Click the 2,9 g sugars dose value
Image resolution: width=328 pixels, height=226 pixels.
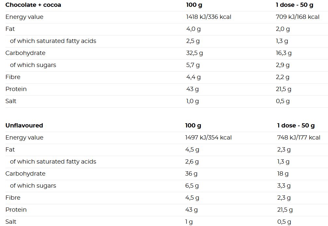[x=282, y=65]
